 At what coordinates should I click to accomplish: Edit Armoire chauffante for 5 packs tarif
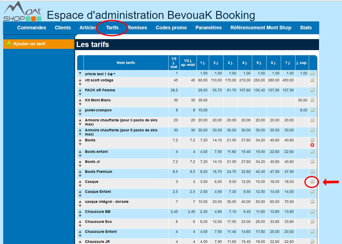point(312,130)
